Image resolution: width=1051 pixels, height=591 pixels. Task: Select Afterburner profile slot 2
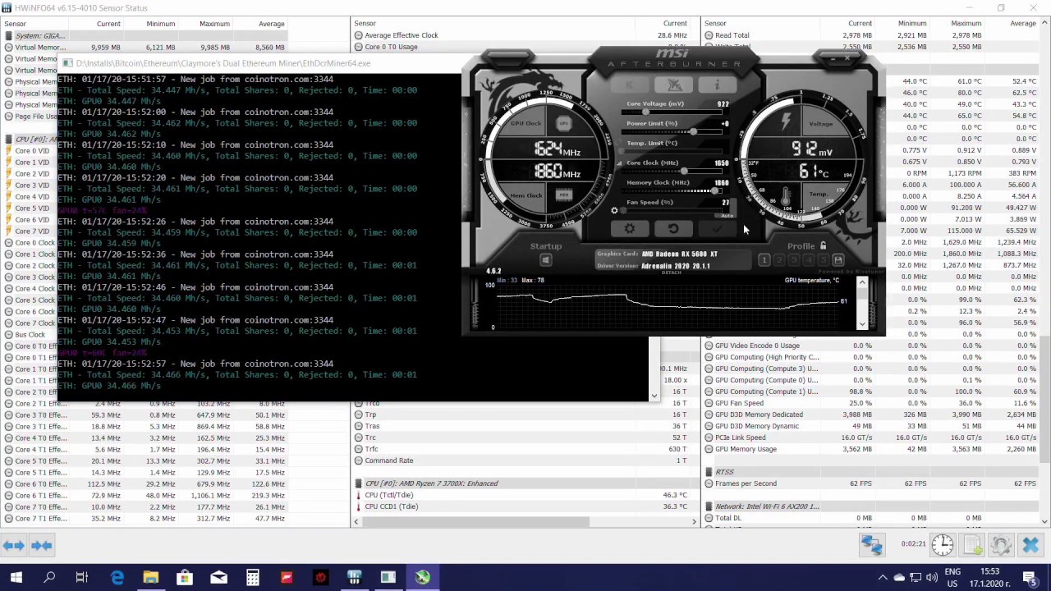(778, 260)
